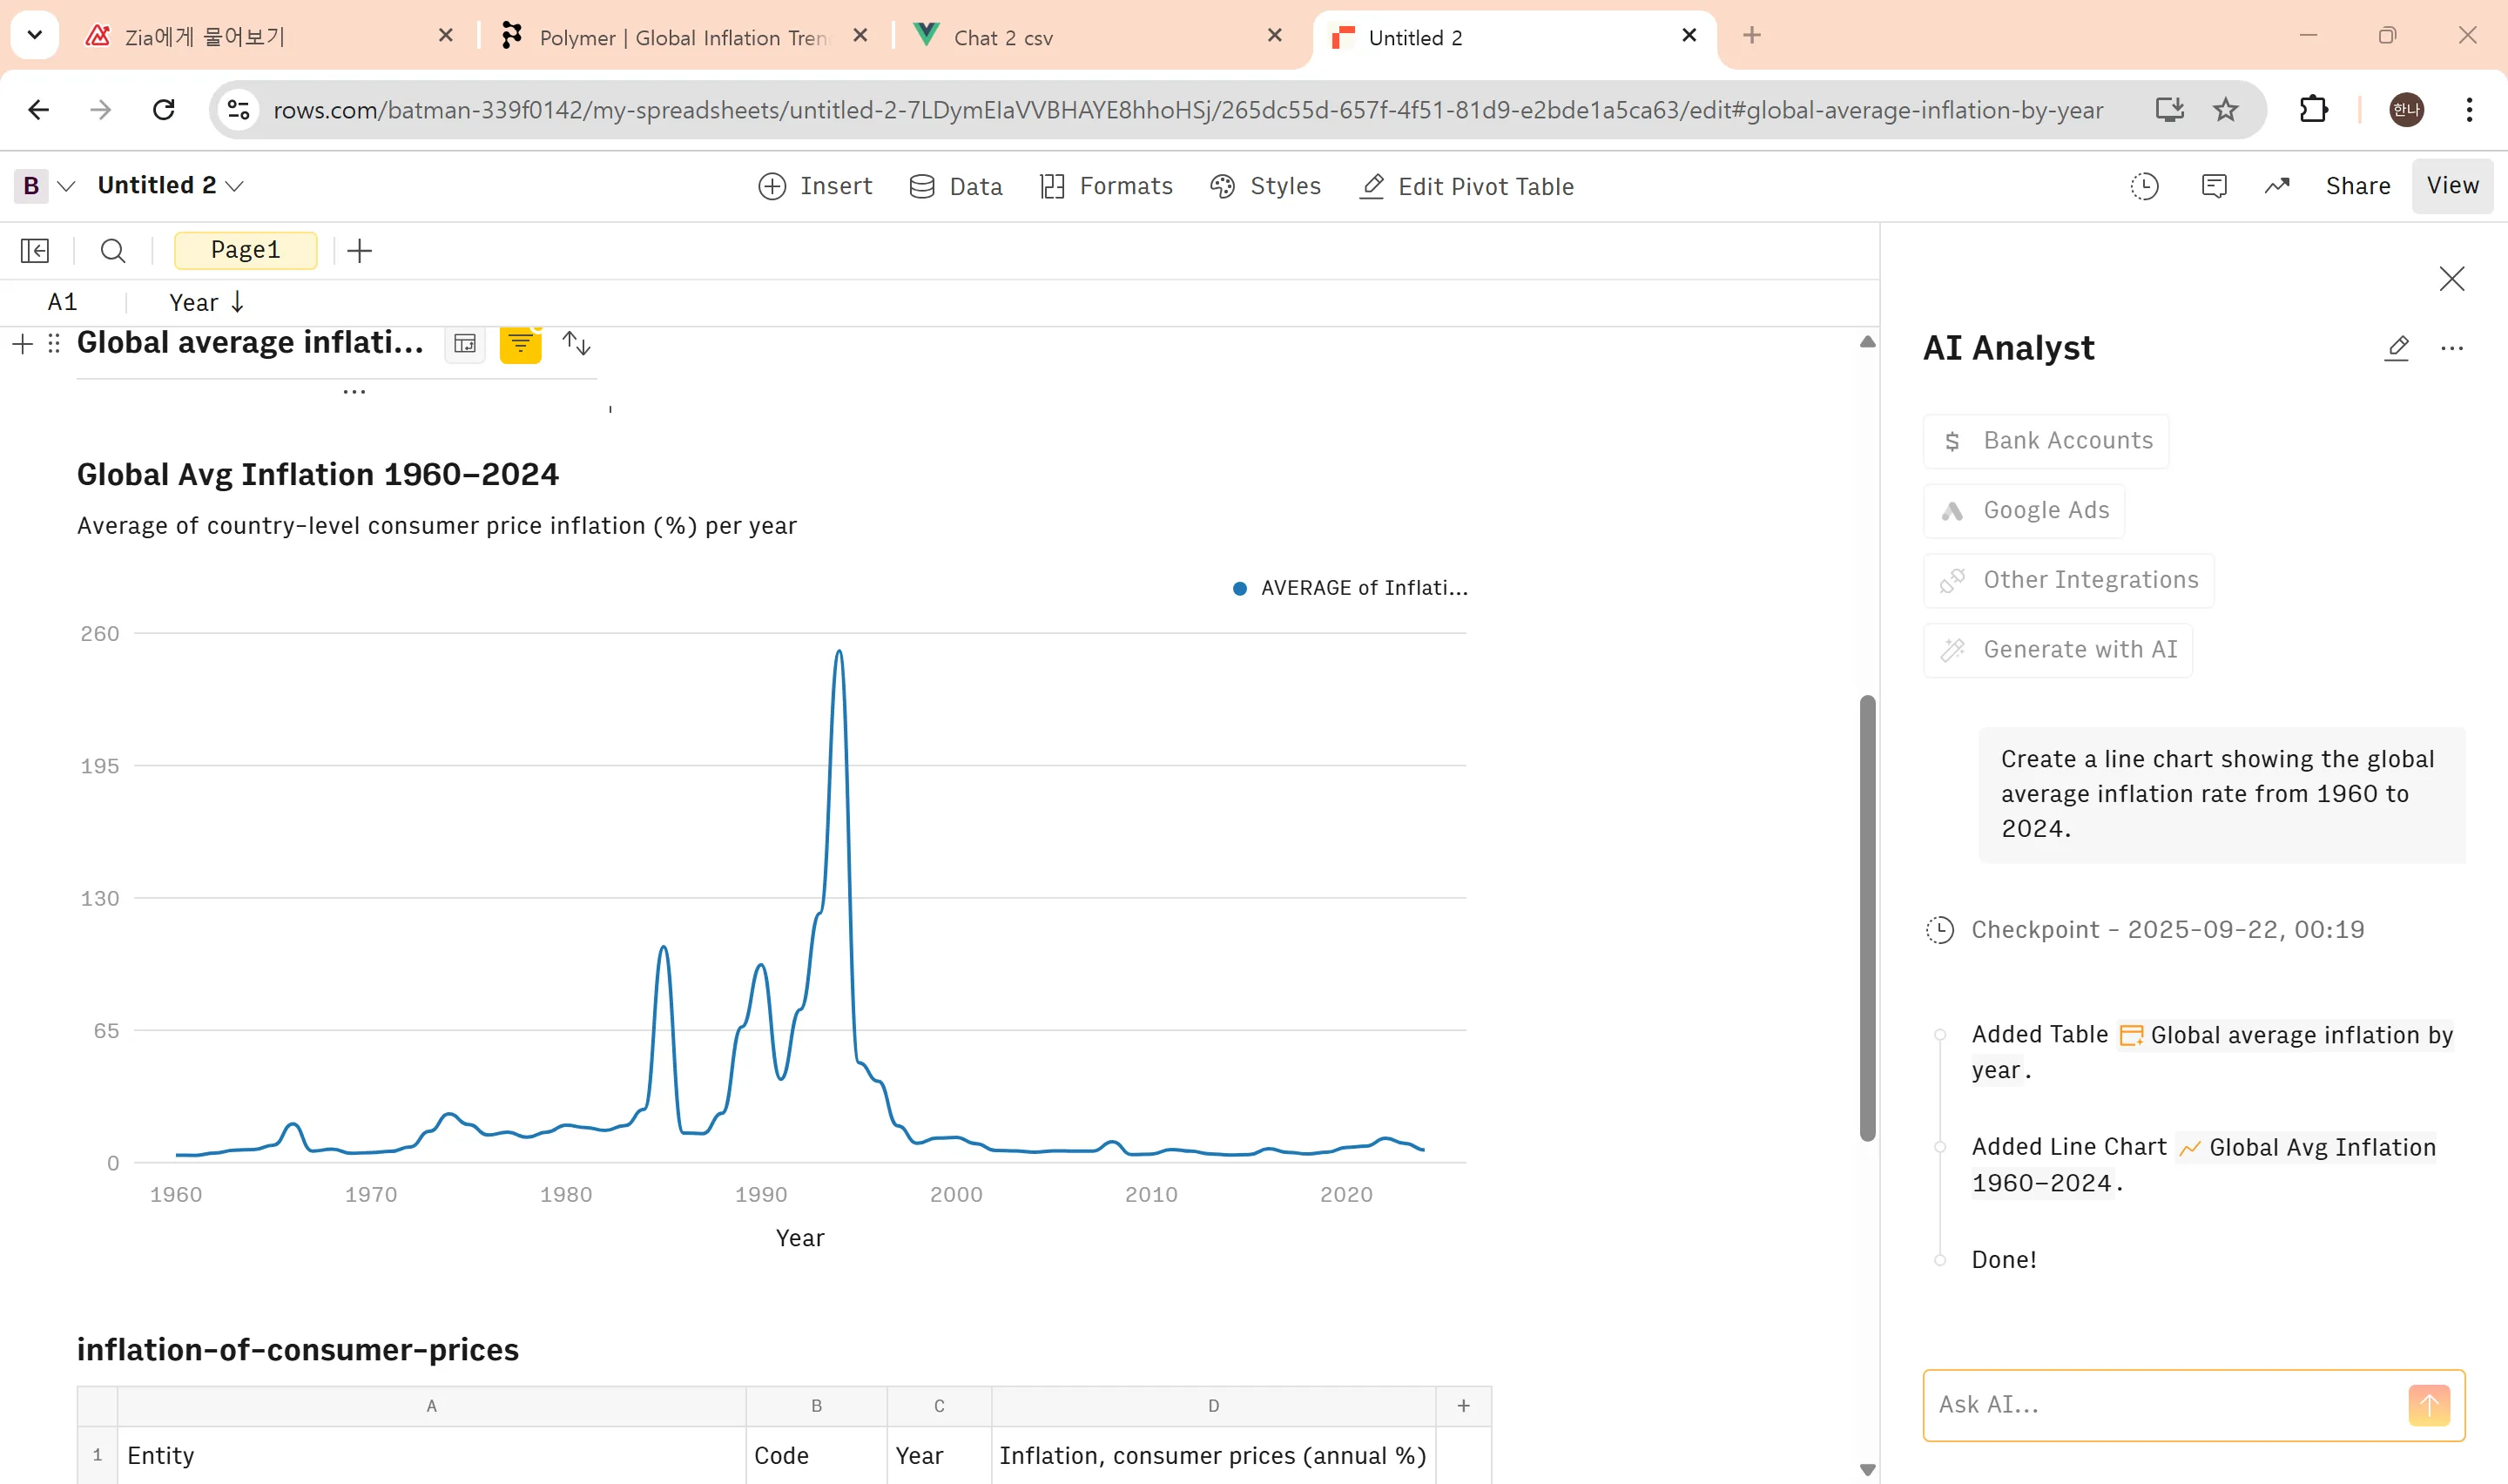The width and height of the screenshot is (2508, 1484).
Task: Click the AI Analyst edit pencil icon
Action: [2396, 348]
